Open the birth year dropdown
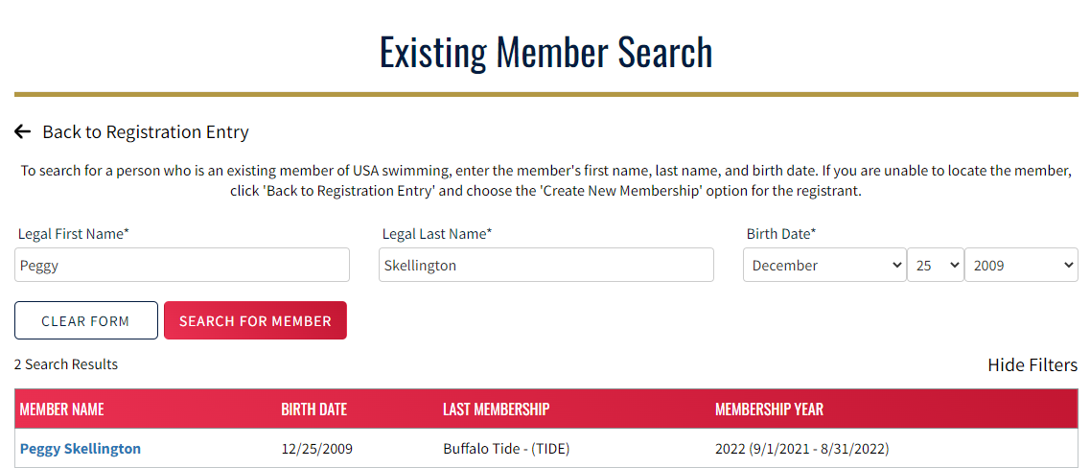The image size is (1090, 468). 1021,266
